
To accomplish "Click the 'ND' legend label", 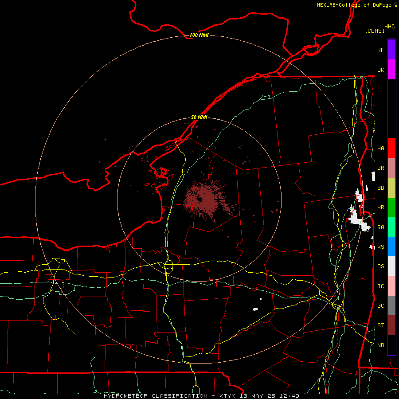I will coord(380,345).
